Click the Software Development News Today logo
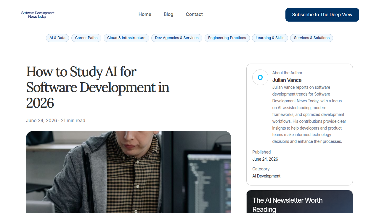The width and height of the screenshot is (379, 213). (x=38, y=14)
